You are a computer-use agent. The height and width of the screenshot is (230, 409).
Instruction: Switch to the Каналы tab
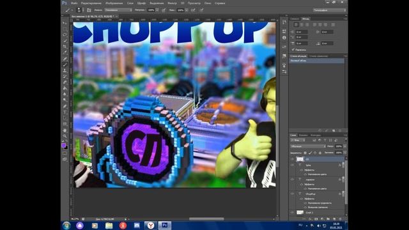tap(303, 135)
